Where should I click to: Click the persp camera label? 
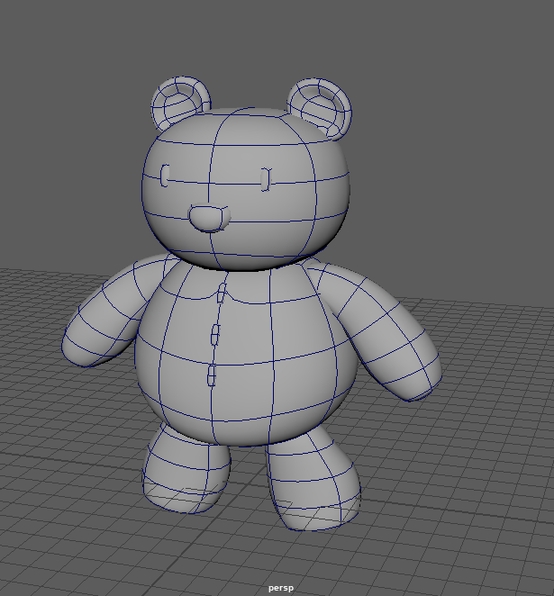pos(281,588)
